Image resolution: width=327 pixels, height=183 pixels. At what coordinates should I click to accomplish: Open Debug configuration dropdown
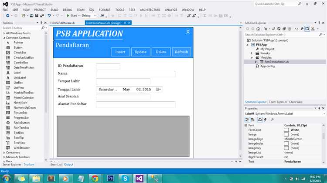95,16
